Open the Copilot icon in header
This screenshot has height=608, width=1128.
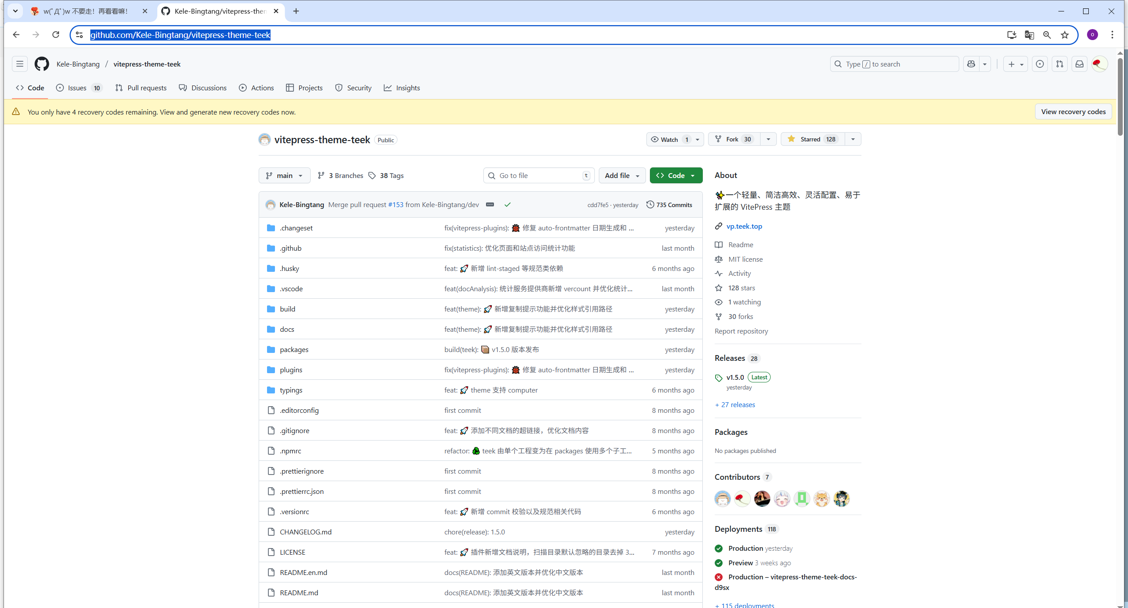click(971, 64)
